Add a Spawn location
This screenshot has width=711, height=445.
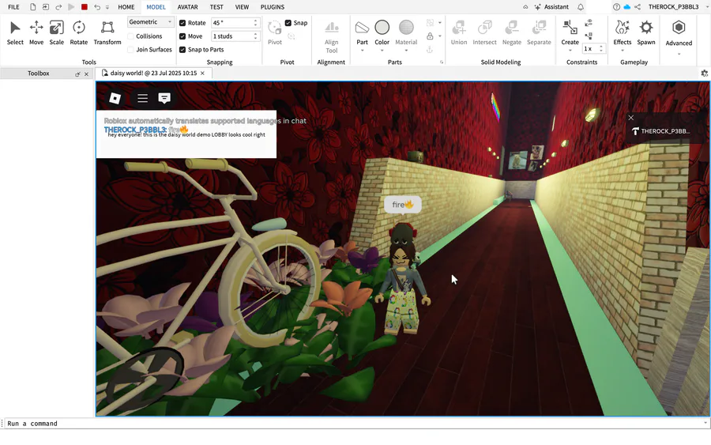click(x=645, y=32)
